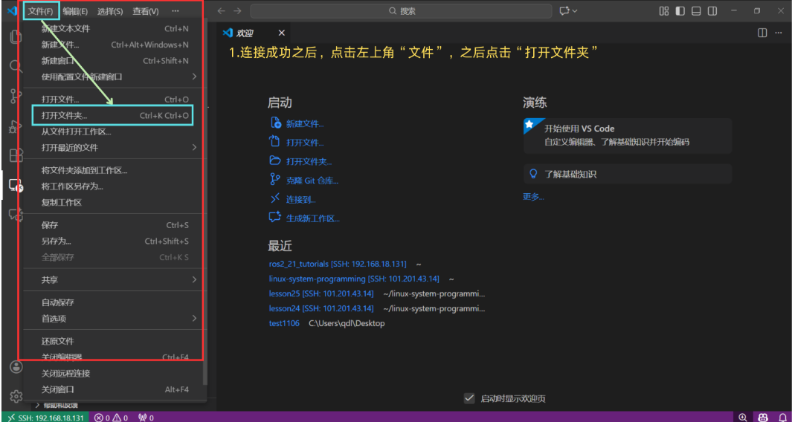Viewport: 792px width, 422px height.
Task: Choose 打开文件... in the File menu
Action: 115,100
